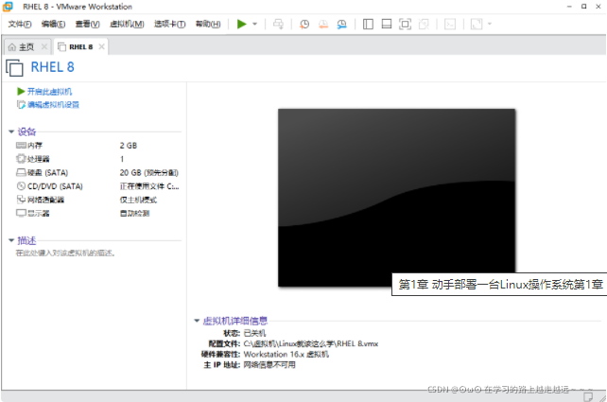The height and width of the screenshot is (402, 607).
Task: Close the 主页 tab
Action: tap(44, 47)
